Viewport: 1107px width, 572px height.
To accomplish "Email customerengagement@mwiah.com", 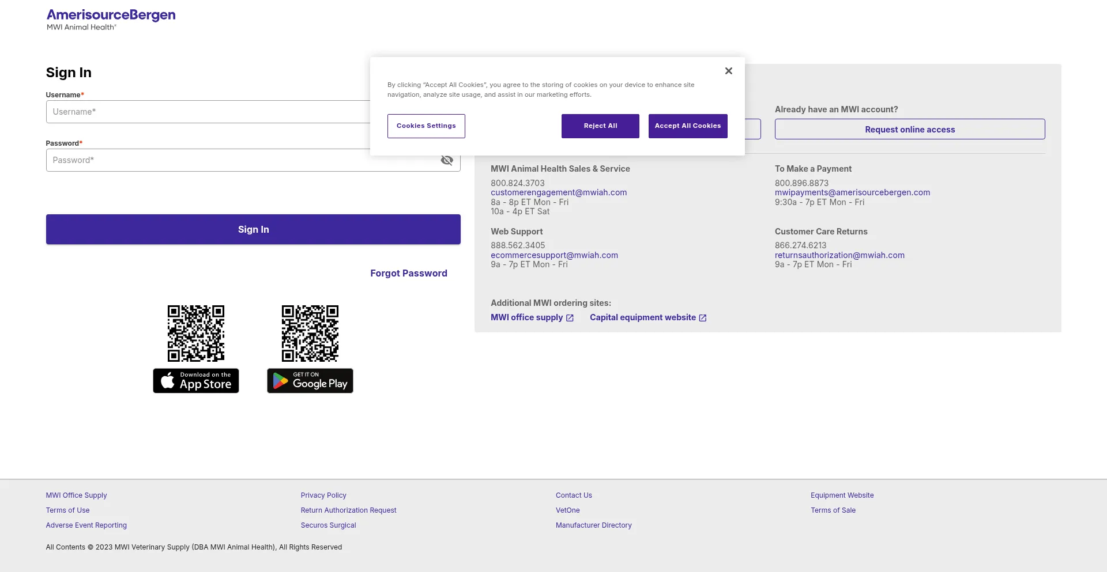I will tap(558, 192).
